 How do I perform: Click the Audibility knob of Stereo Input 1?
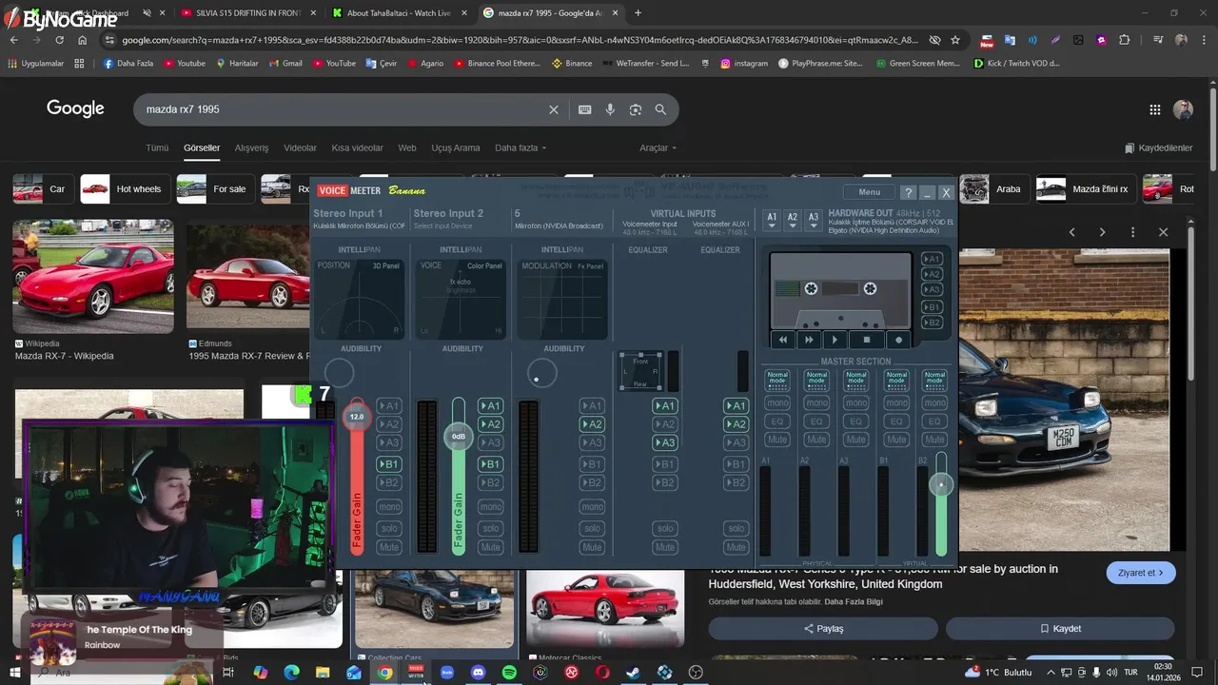339,373
